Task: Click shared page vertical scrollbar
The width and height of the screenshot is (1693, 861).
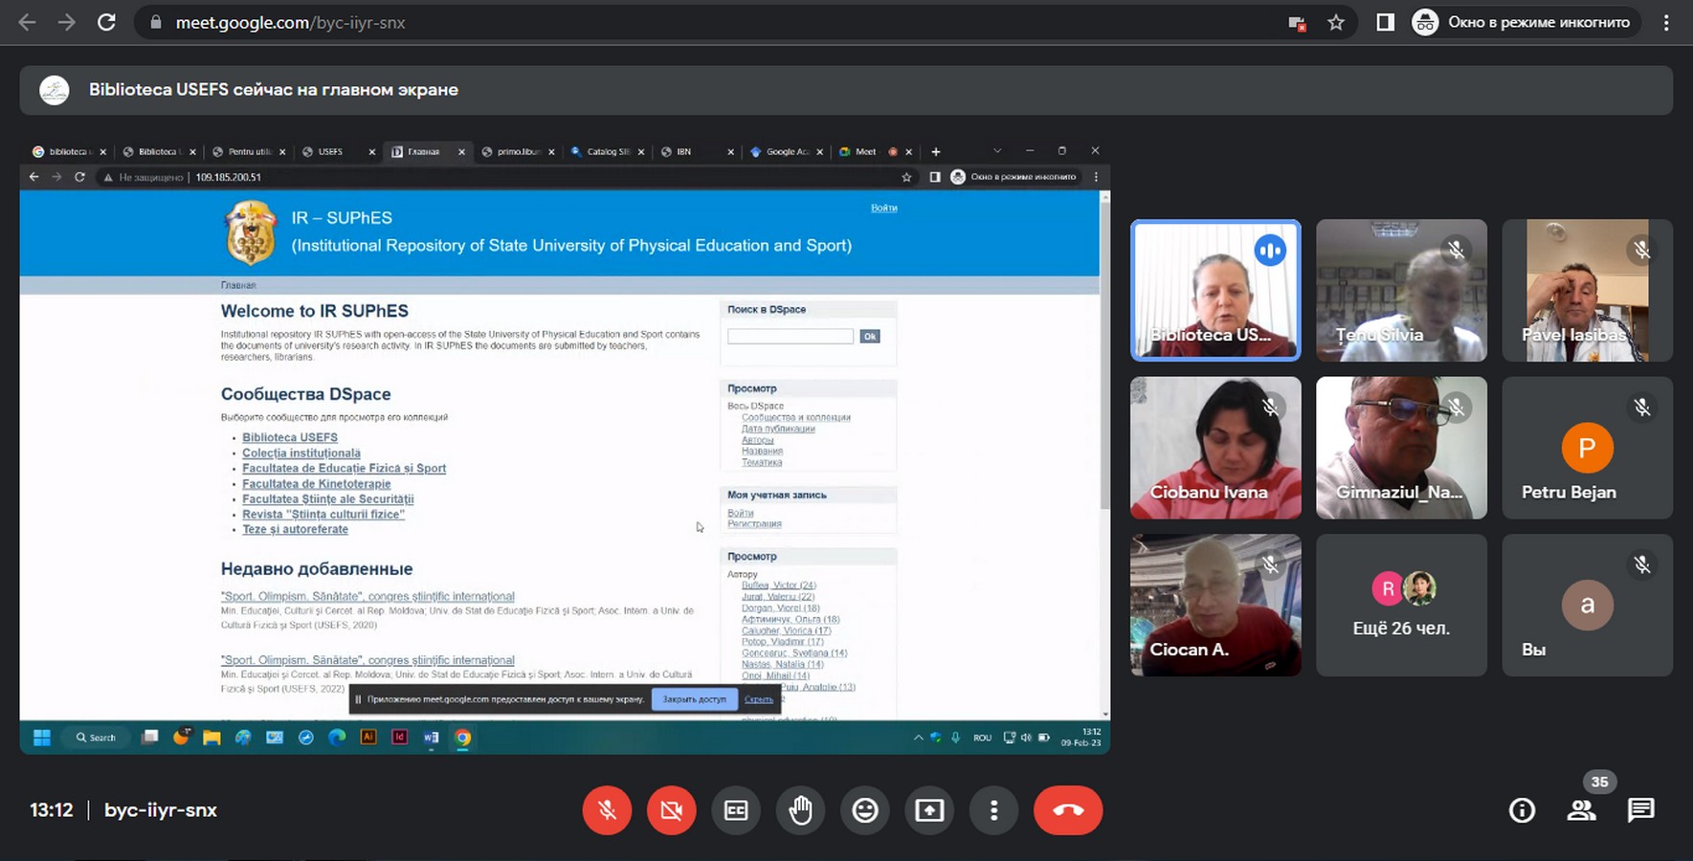Action: (x=1105, y=354)
